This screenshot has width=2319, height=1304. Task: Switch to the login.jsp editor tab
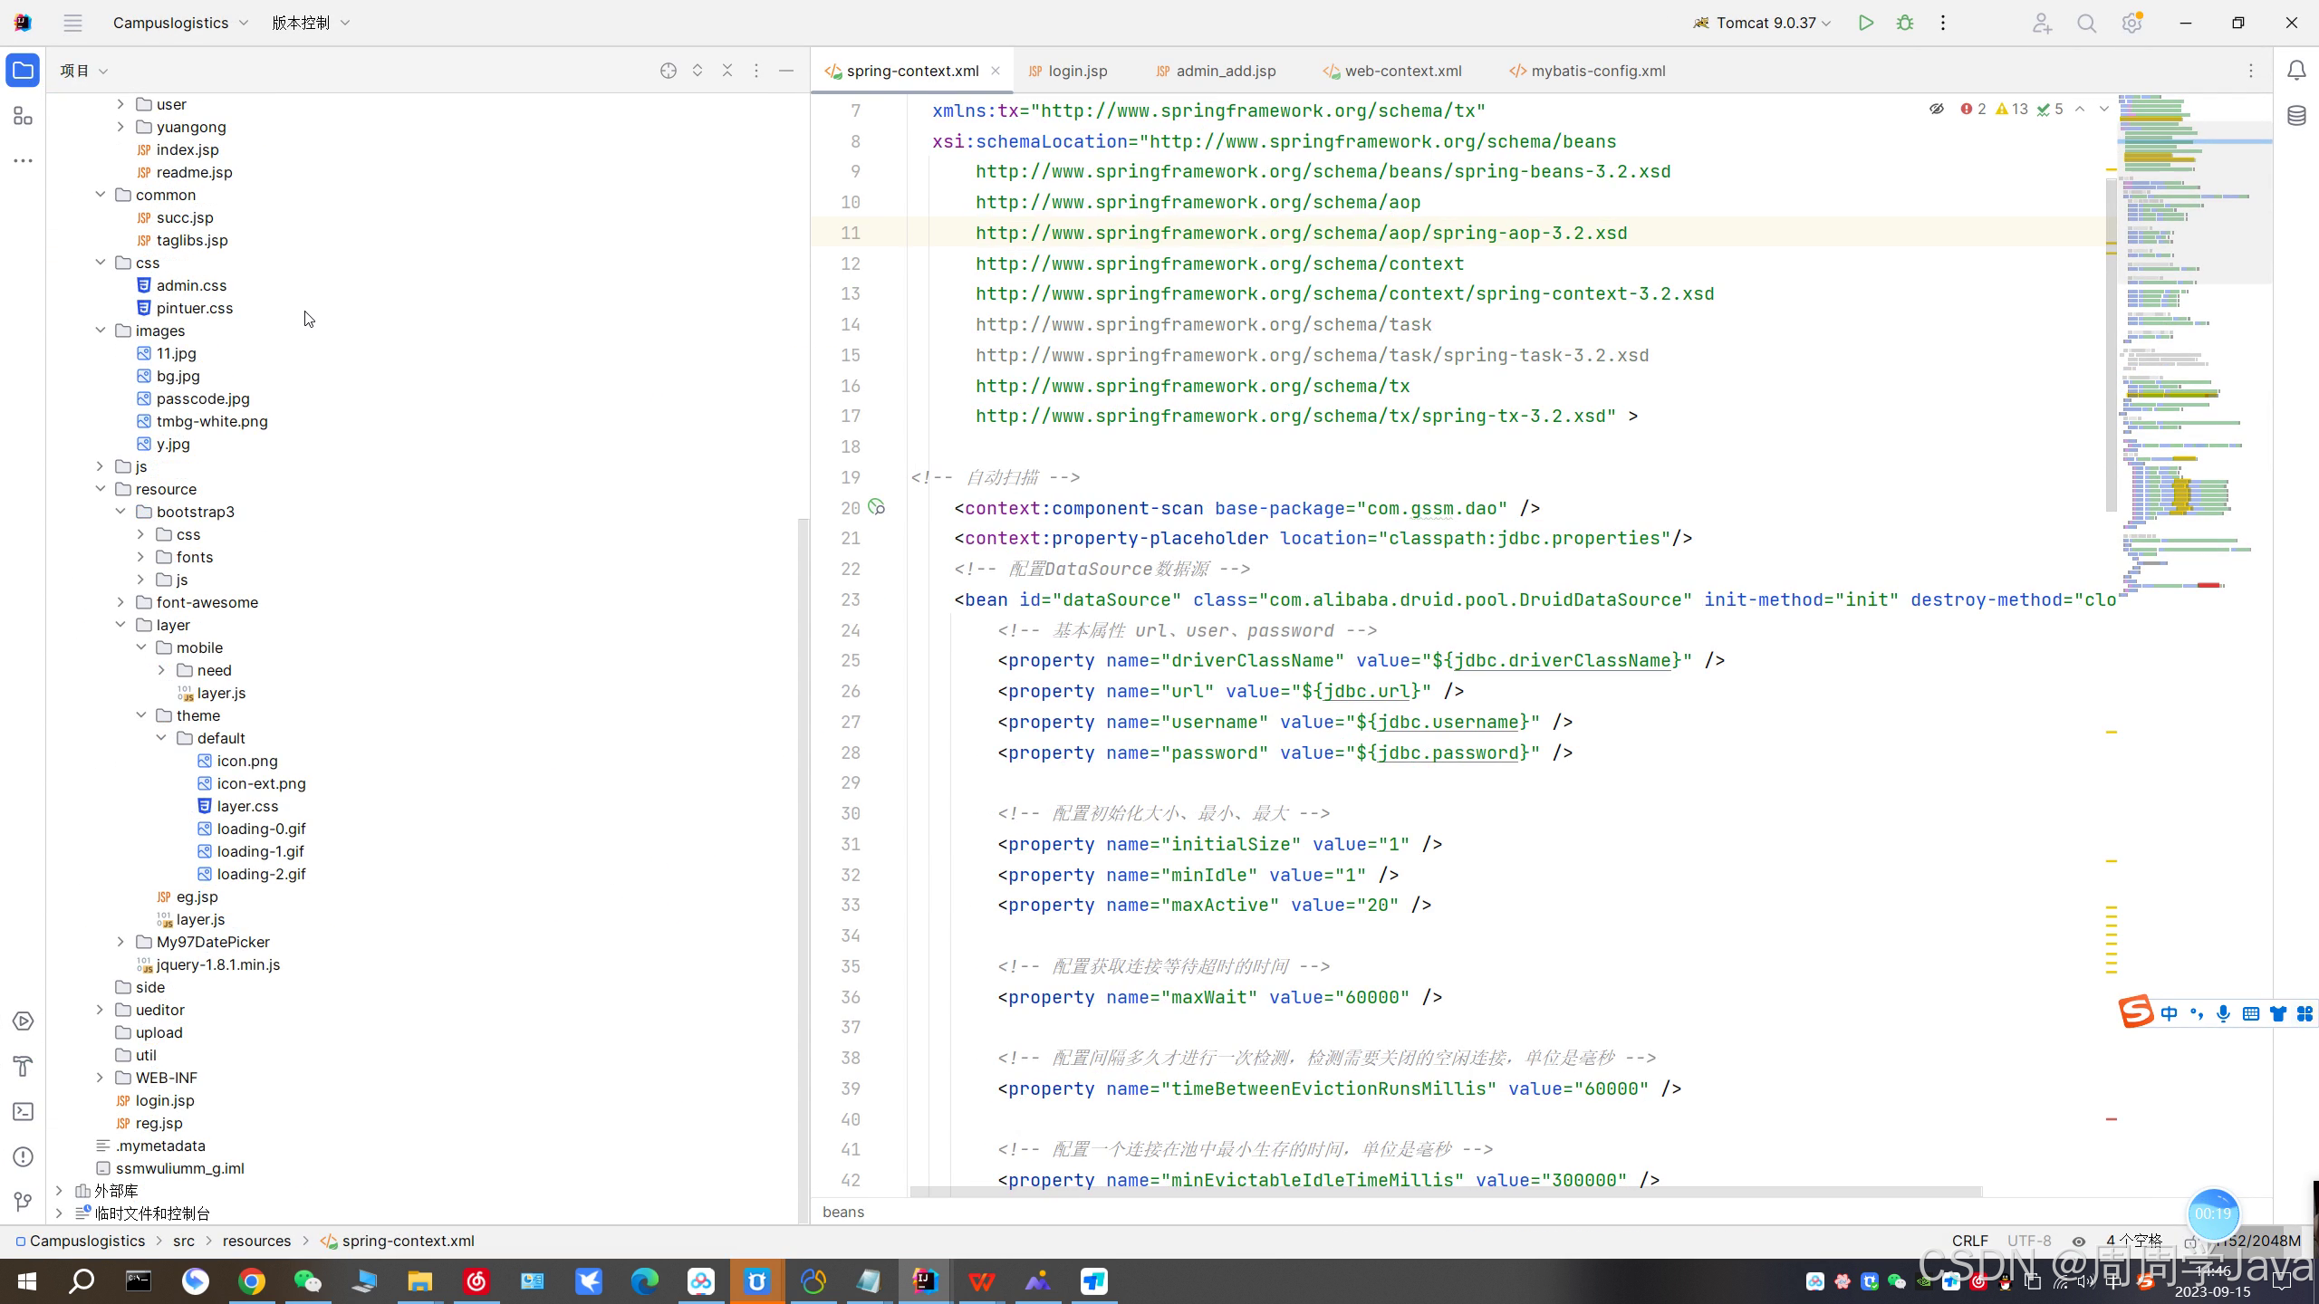click(1077, 71)
